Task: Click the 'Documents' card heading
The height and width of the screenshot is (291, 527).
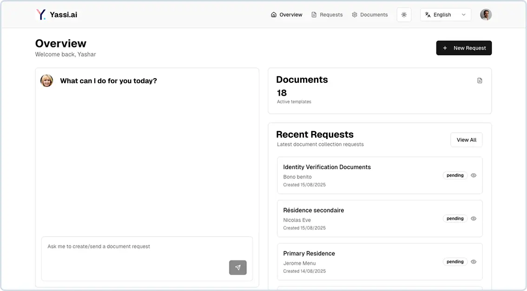Action: point(302,79)
